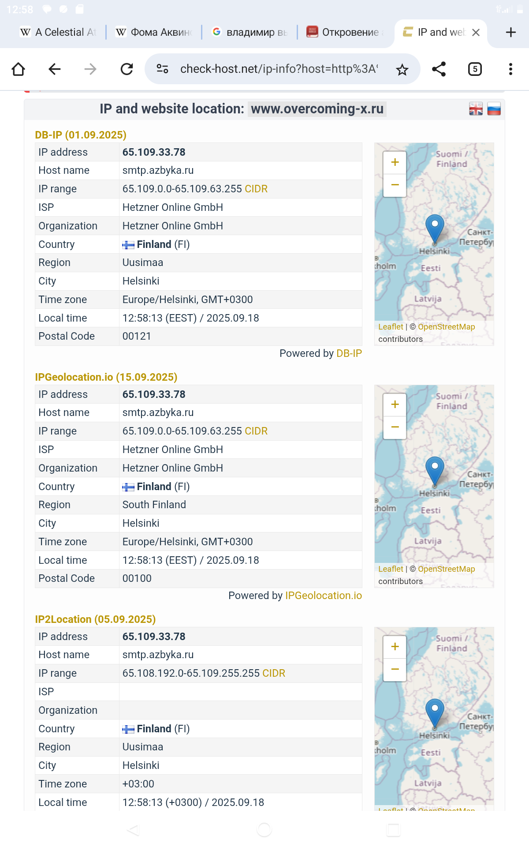Viewport: 529px width, 847px height.
Task: Switch to the A Celestial tab
Action: (58, 32)
